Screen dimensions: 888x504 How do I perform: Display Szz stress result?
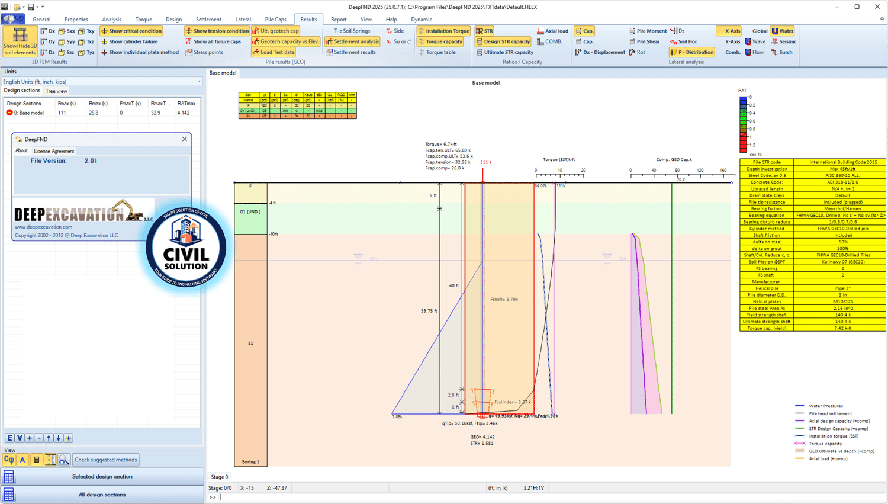coord(66,52)
